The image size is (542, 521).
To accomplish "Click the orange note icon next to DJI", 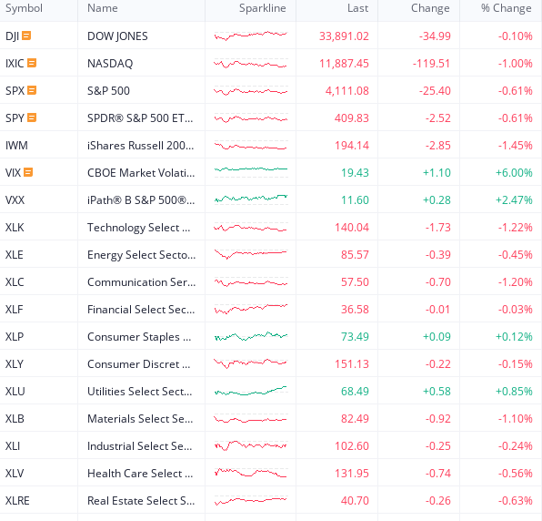I will click(26, 36).
